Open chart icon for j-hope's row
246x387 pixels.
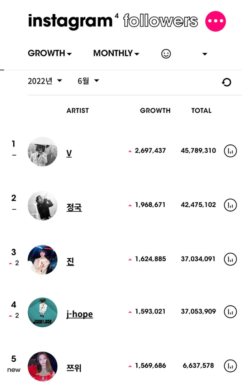click(230, 312)
